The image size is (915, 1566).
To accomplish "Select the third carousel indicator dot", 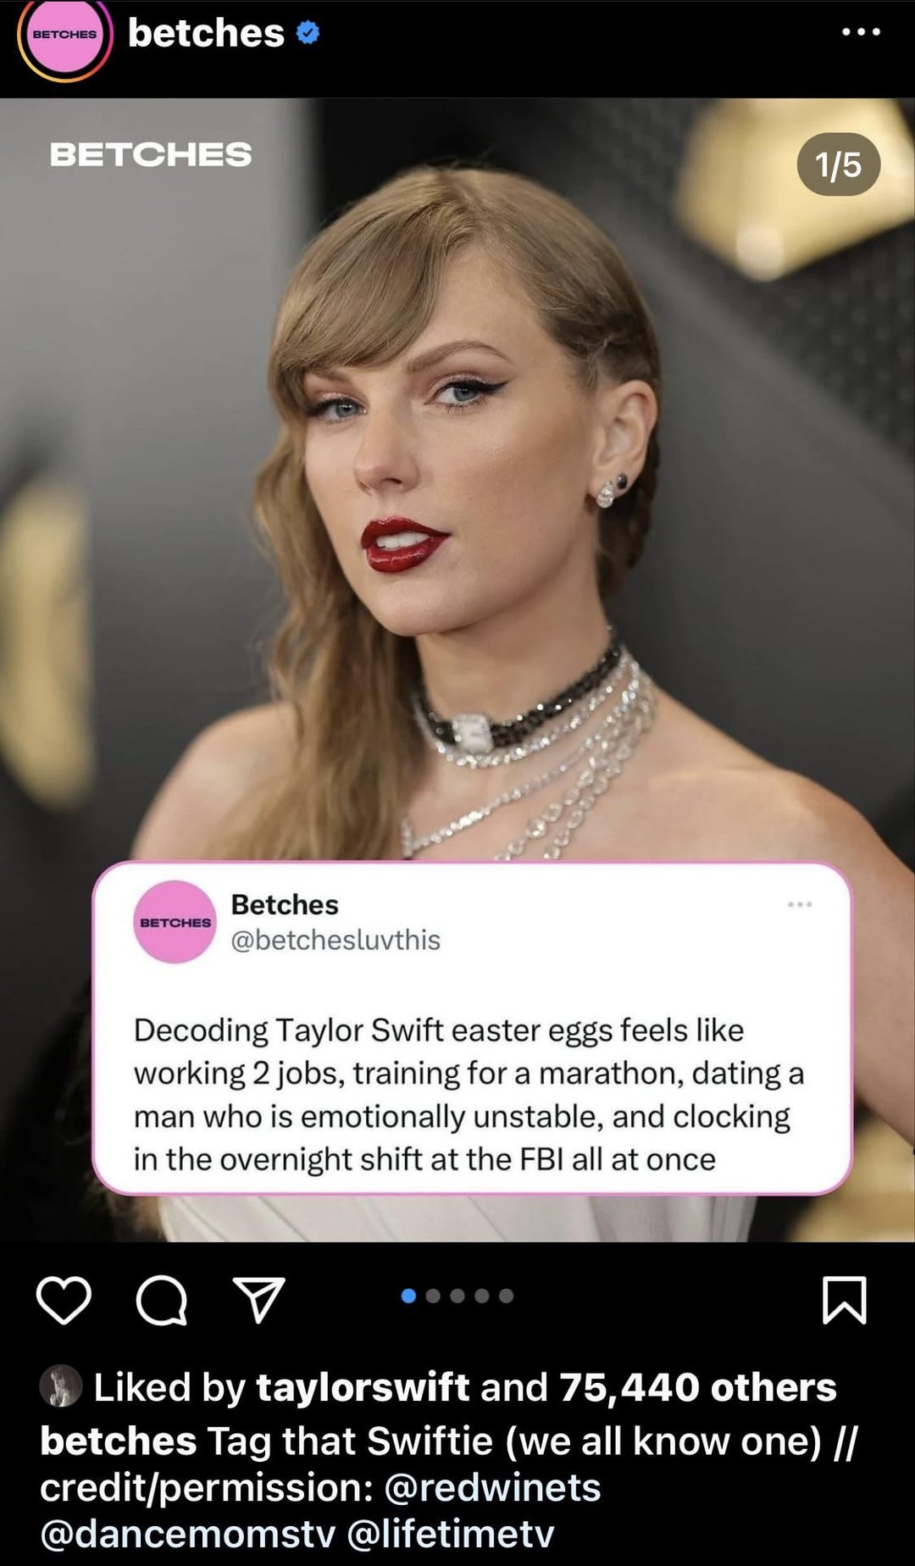I will (x=457, y=1296).
